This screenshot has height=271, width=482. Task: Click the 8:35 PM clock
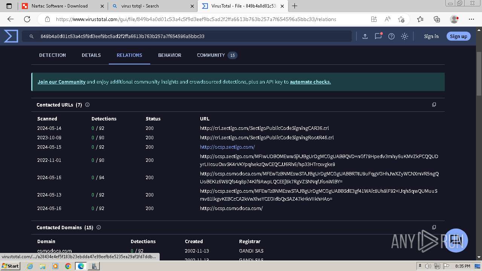coord(462,266)
